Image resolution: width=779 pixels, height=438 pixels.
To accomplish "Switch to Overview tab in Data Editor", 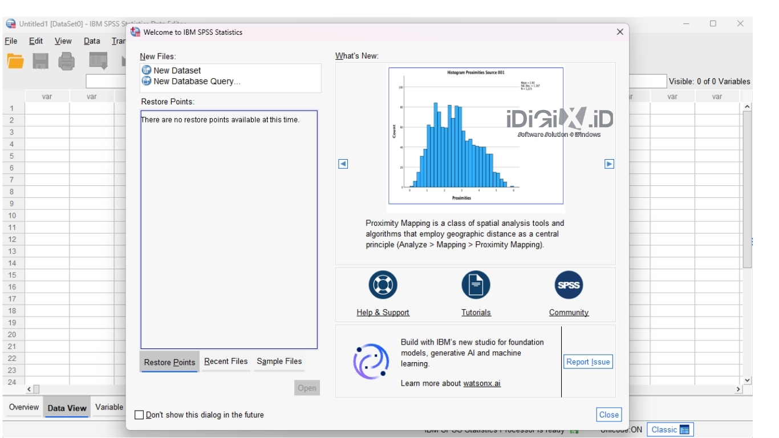I will [x=24, y=407].
